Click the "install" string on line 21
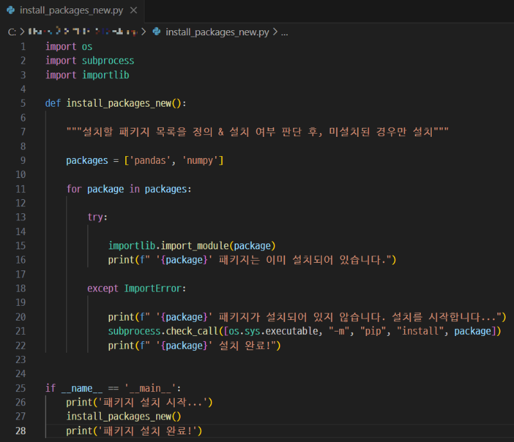The image size is (514, 442). 420,331
